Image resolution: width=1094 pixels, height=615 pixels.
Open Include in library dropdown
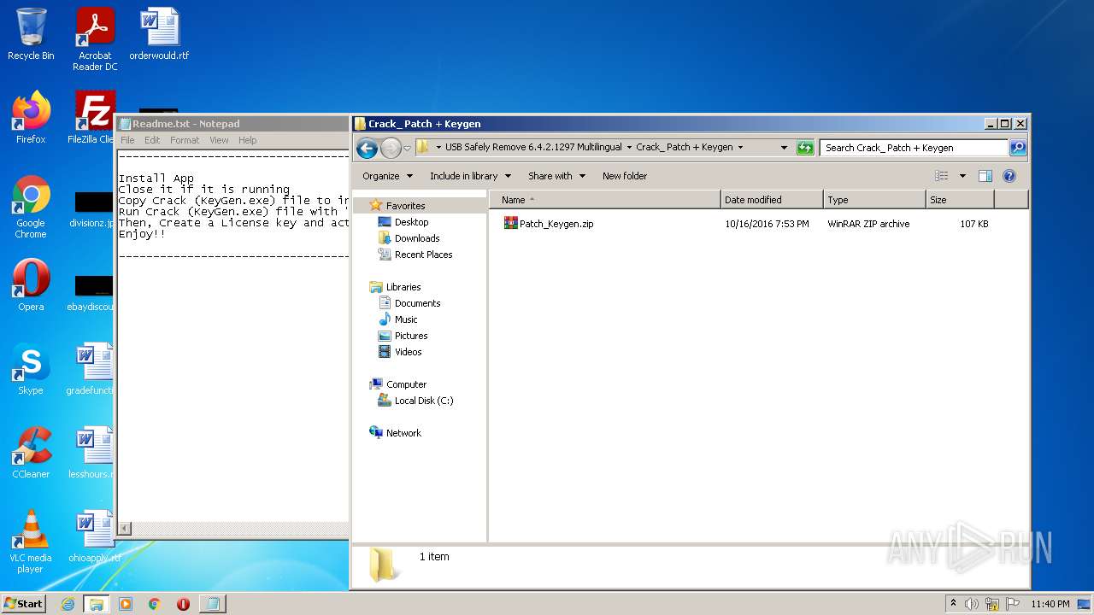tap(470, 176)
